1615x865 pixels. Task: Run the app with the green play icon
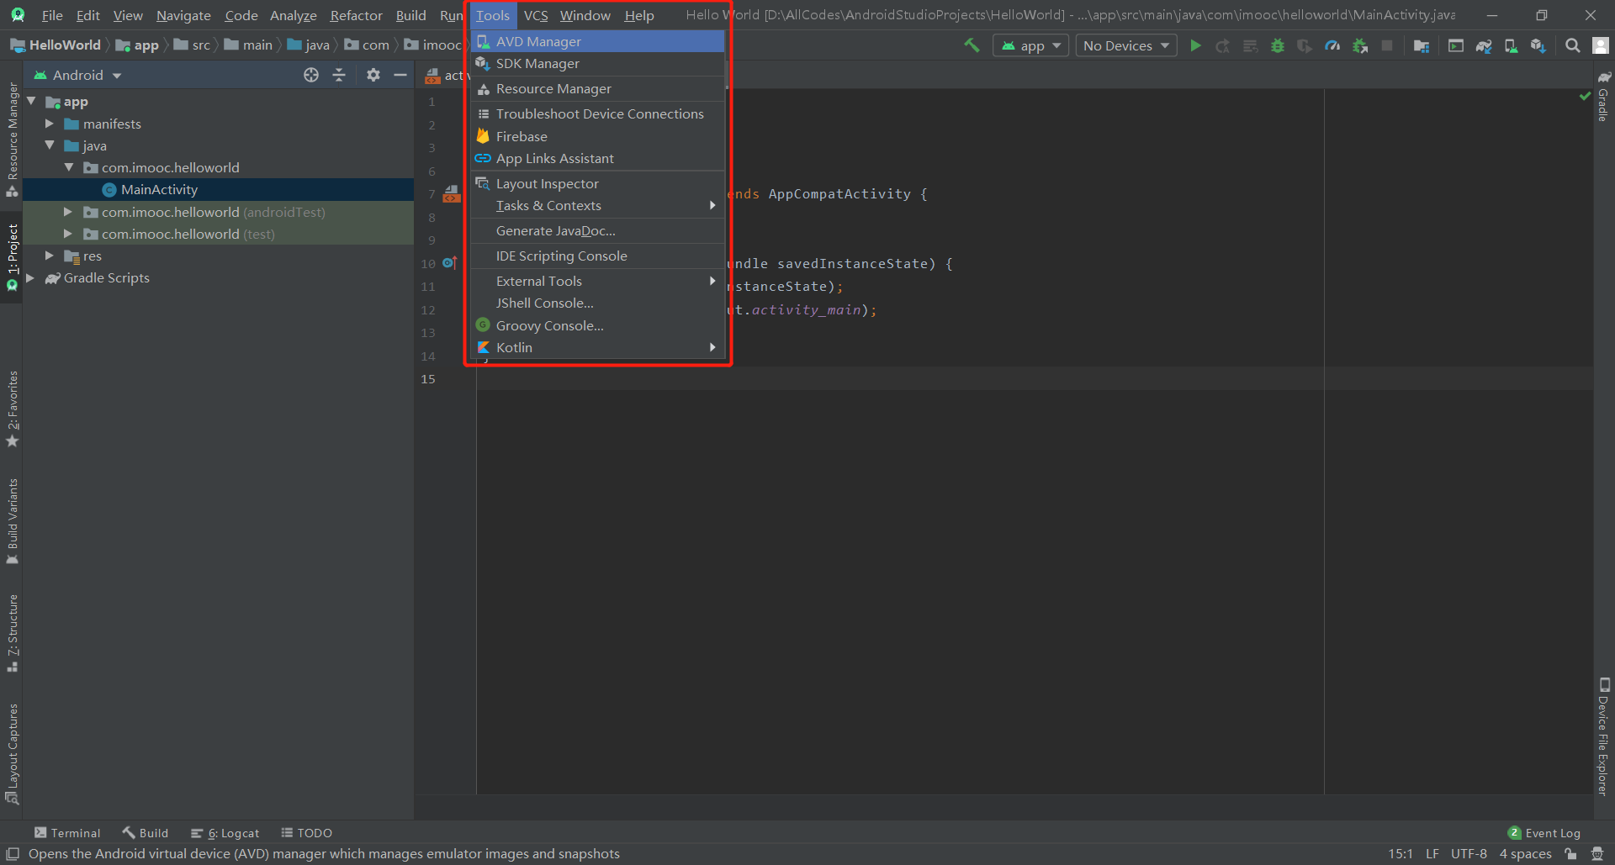[1195, 45]
